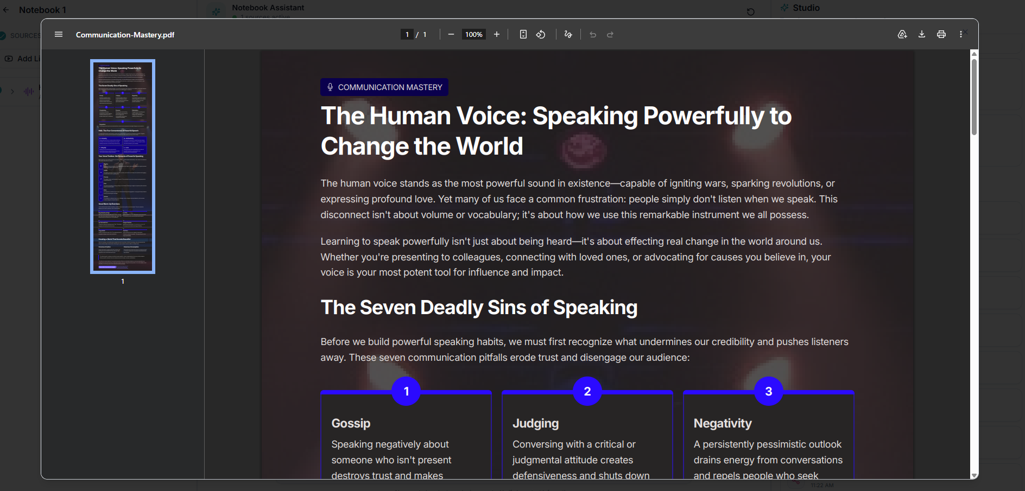Image resolution: width=1025 pixels, height=491 pixels.
Task: Click the numbered circle 1 above Gossip
Action: [406, 391]
